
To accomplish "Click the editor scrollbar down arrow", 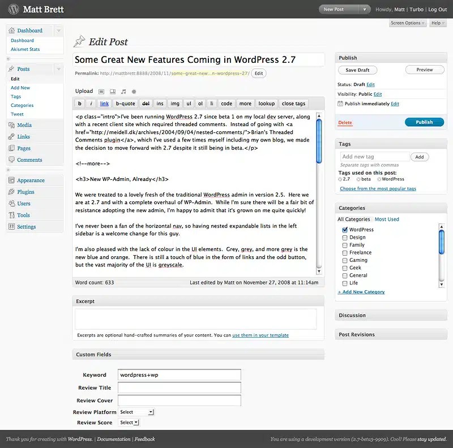I will pos(319,271).
